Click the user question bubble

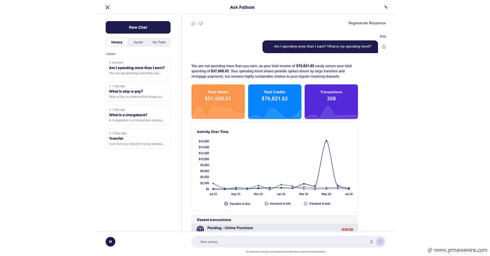(320, 46)
